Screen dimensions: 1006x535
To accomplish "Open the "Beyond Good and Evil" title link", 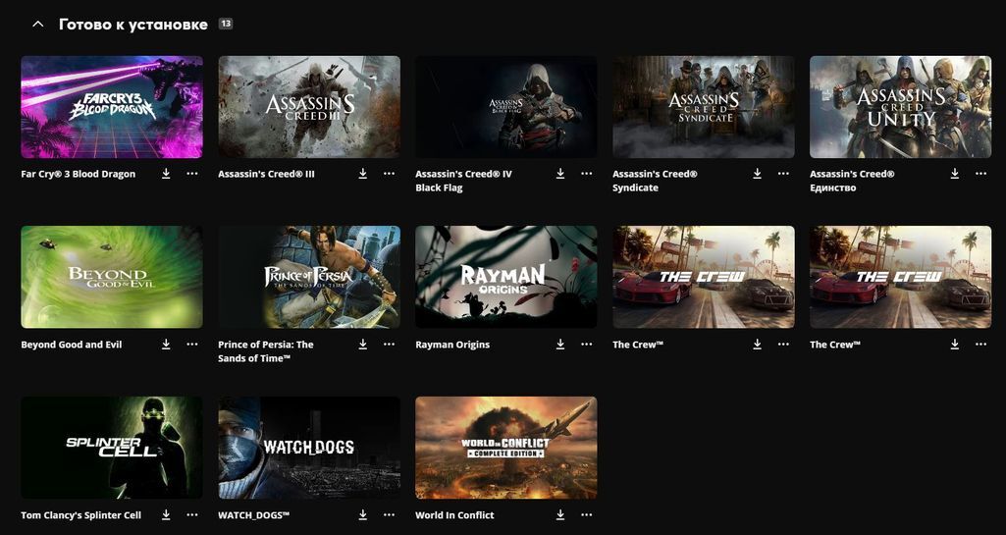I will (x=72, y=345).
